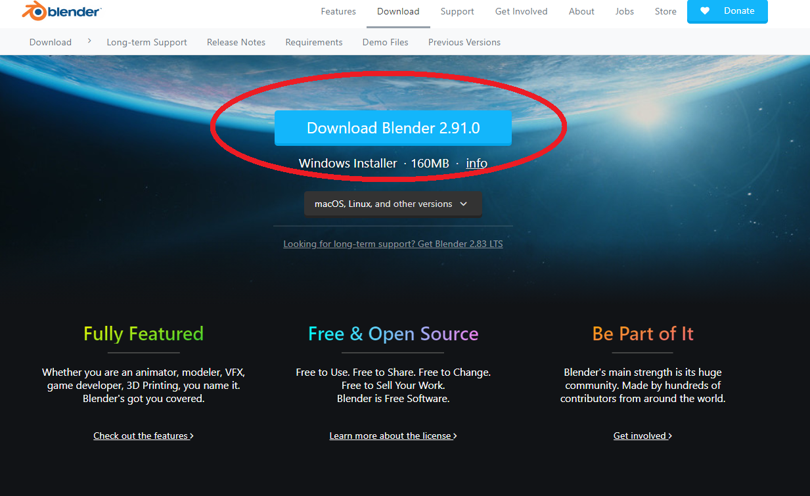810x496 pixels.
Task: Open Demo Files
Action: pos(386,42)
